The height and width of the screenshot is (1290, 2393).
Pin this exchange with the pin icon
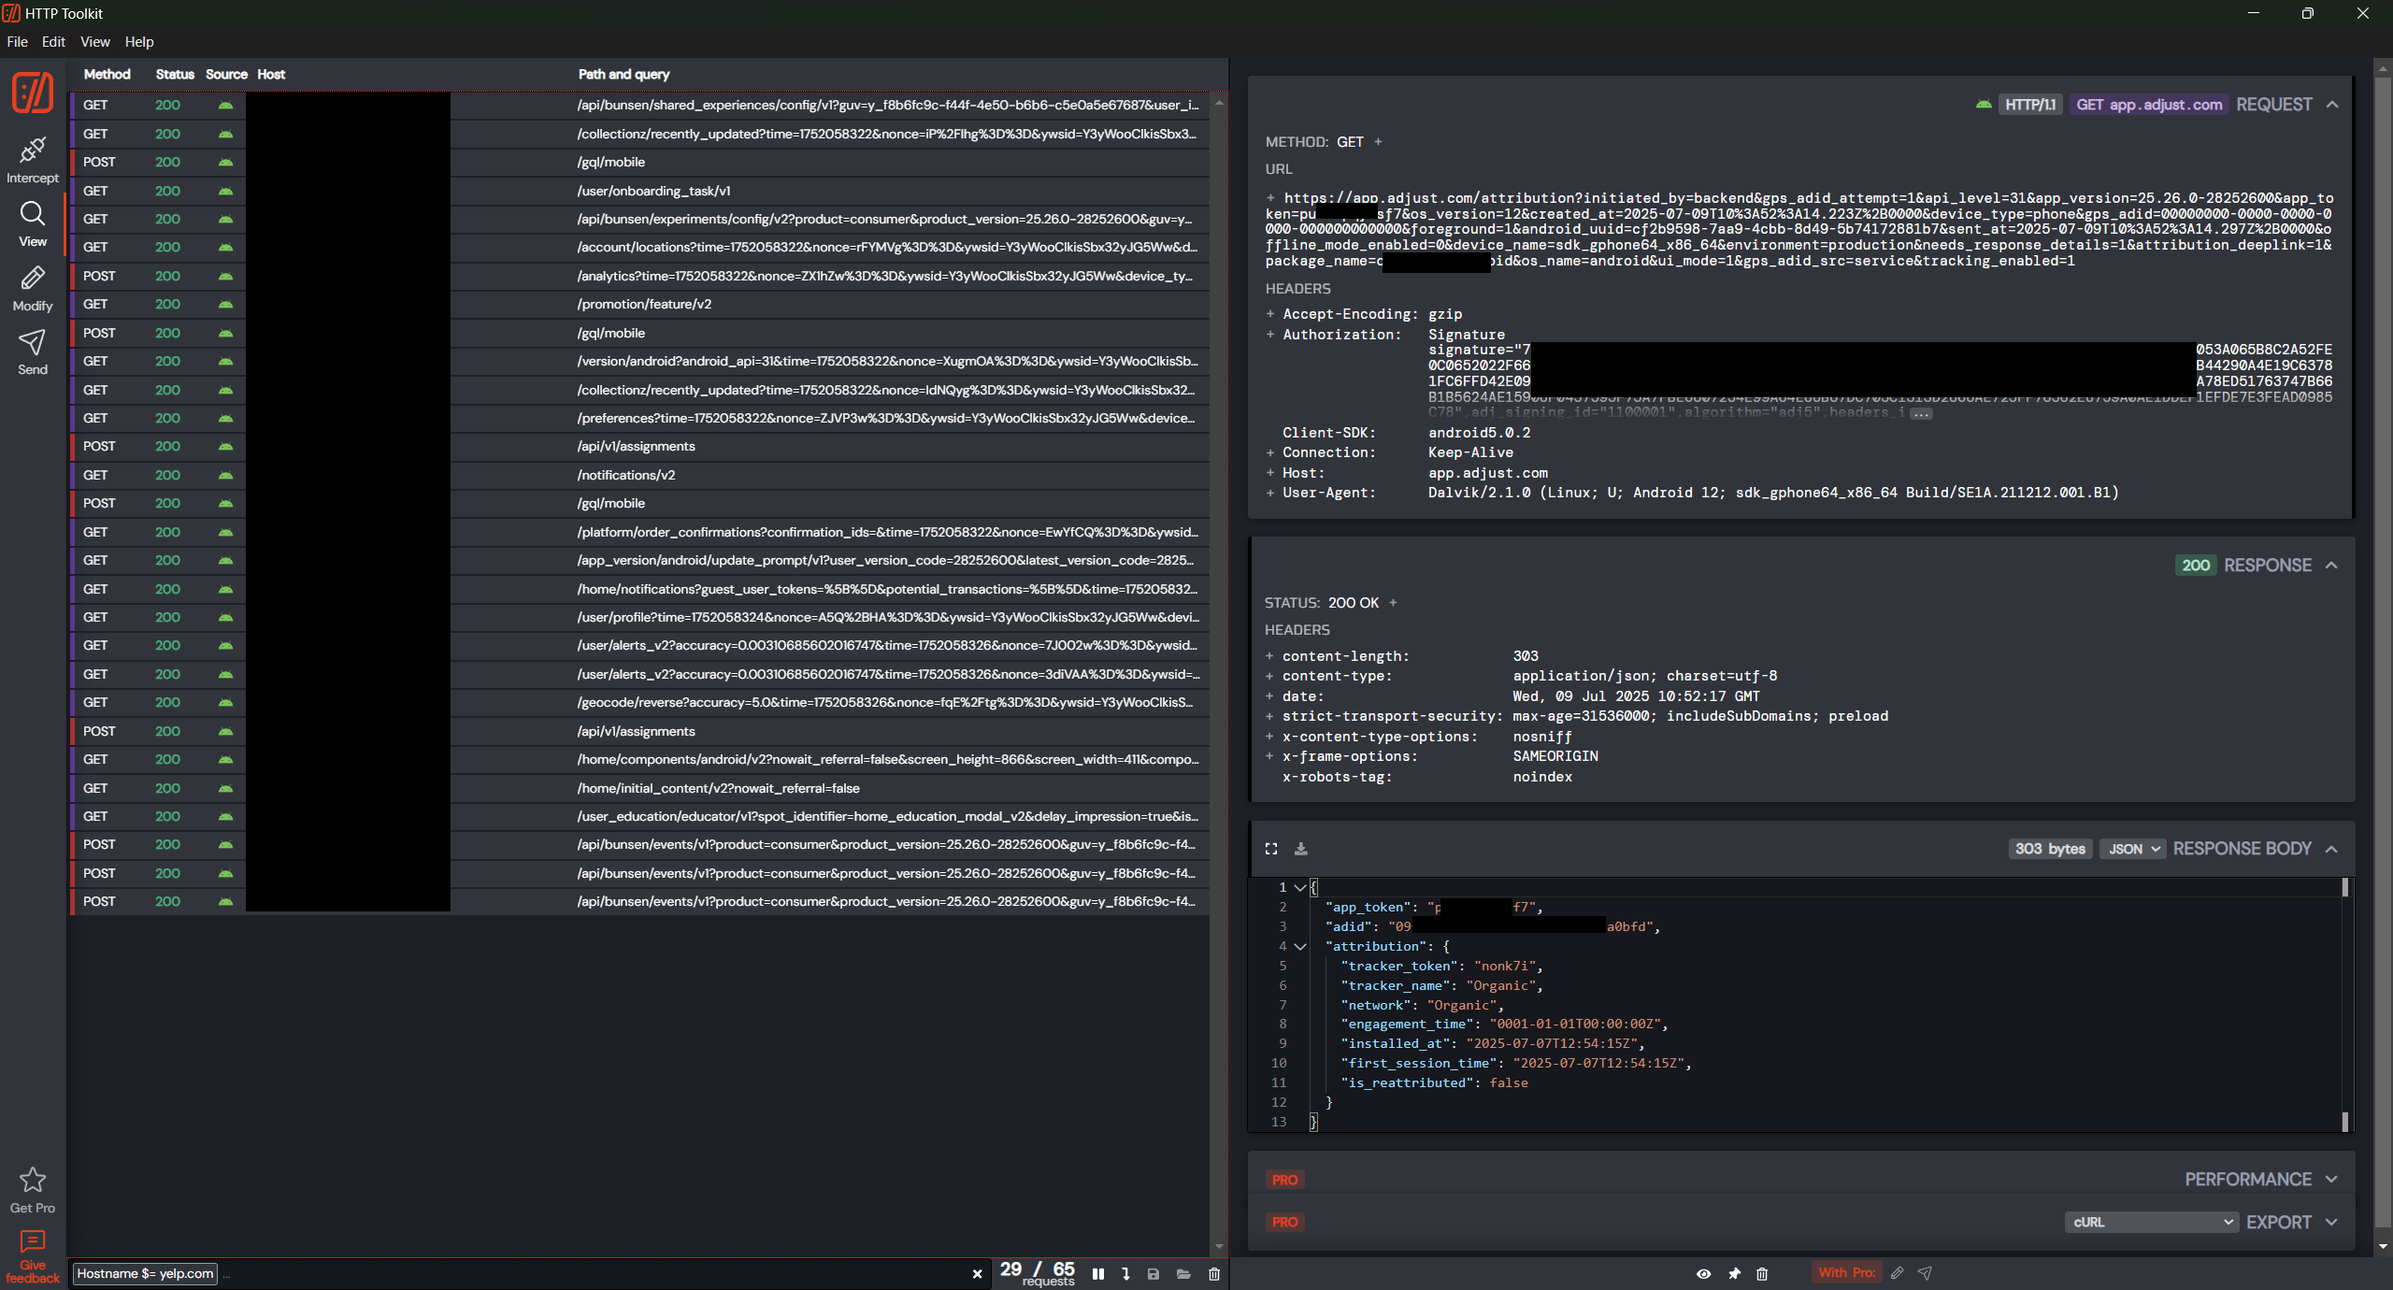click(1734, 1273)
